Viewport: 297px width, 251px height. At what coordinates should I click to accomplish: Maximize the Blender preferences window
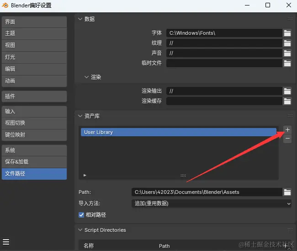[268, 5]
